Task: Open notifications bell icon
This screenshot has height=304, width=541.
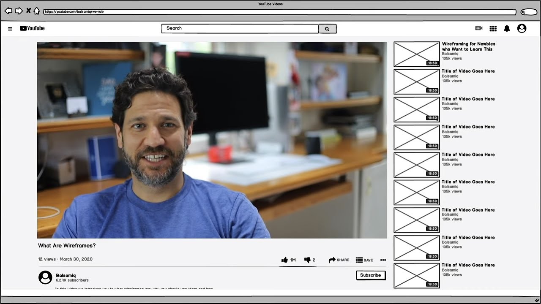Action: point(507,28)
